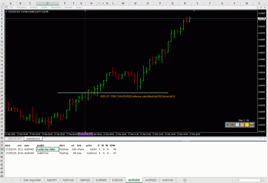Click the chart shift triangle on the chart's top edge
Viewport: 268px width, 183px height.
click(x=194, y=11)
